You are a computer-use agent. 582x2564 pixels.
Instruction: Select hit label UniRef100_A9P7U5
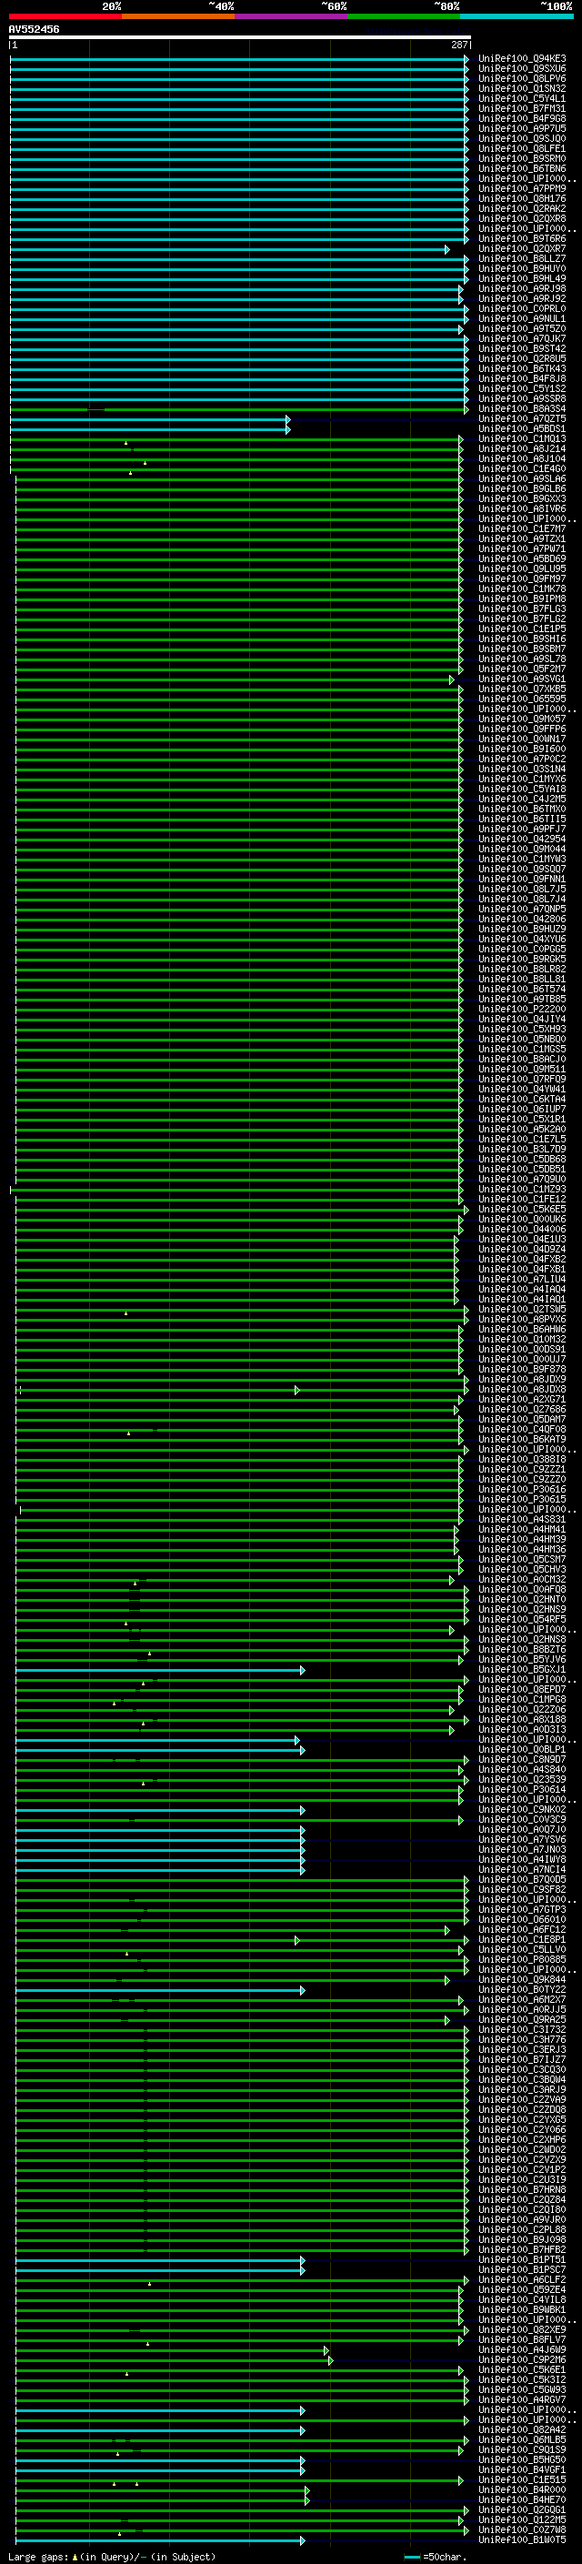pyautogui.click(x=521, y=128)
